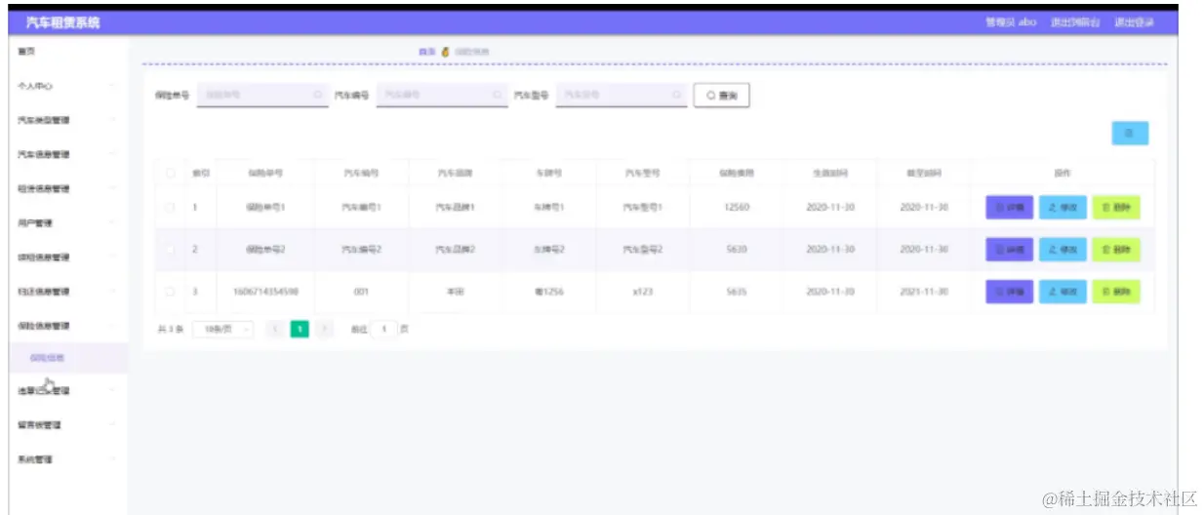Screen dimensions: 1204x515
Task: Open details for row 保险单号1
Action: coord(1010,208)
